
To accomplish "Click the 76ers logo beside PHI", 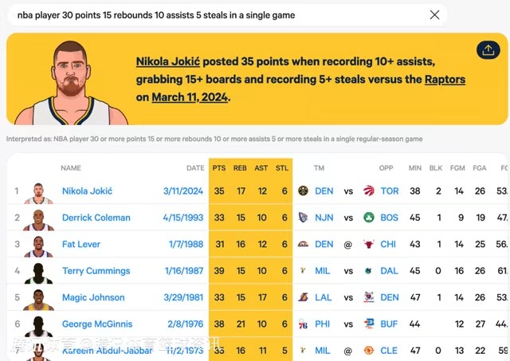I will tap(303, 324).
